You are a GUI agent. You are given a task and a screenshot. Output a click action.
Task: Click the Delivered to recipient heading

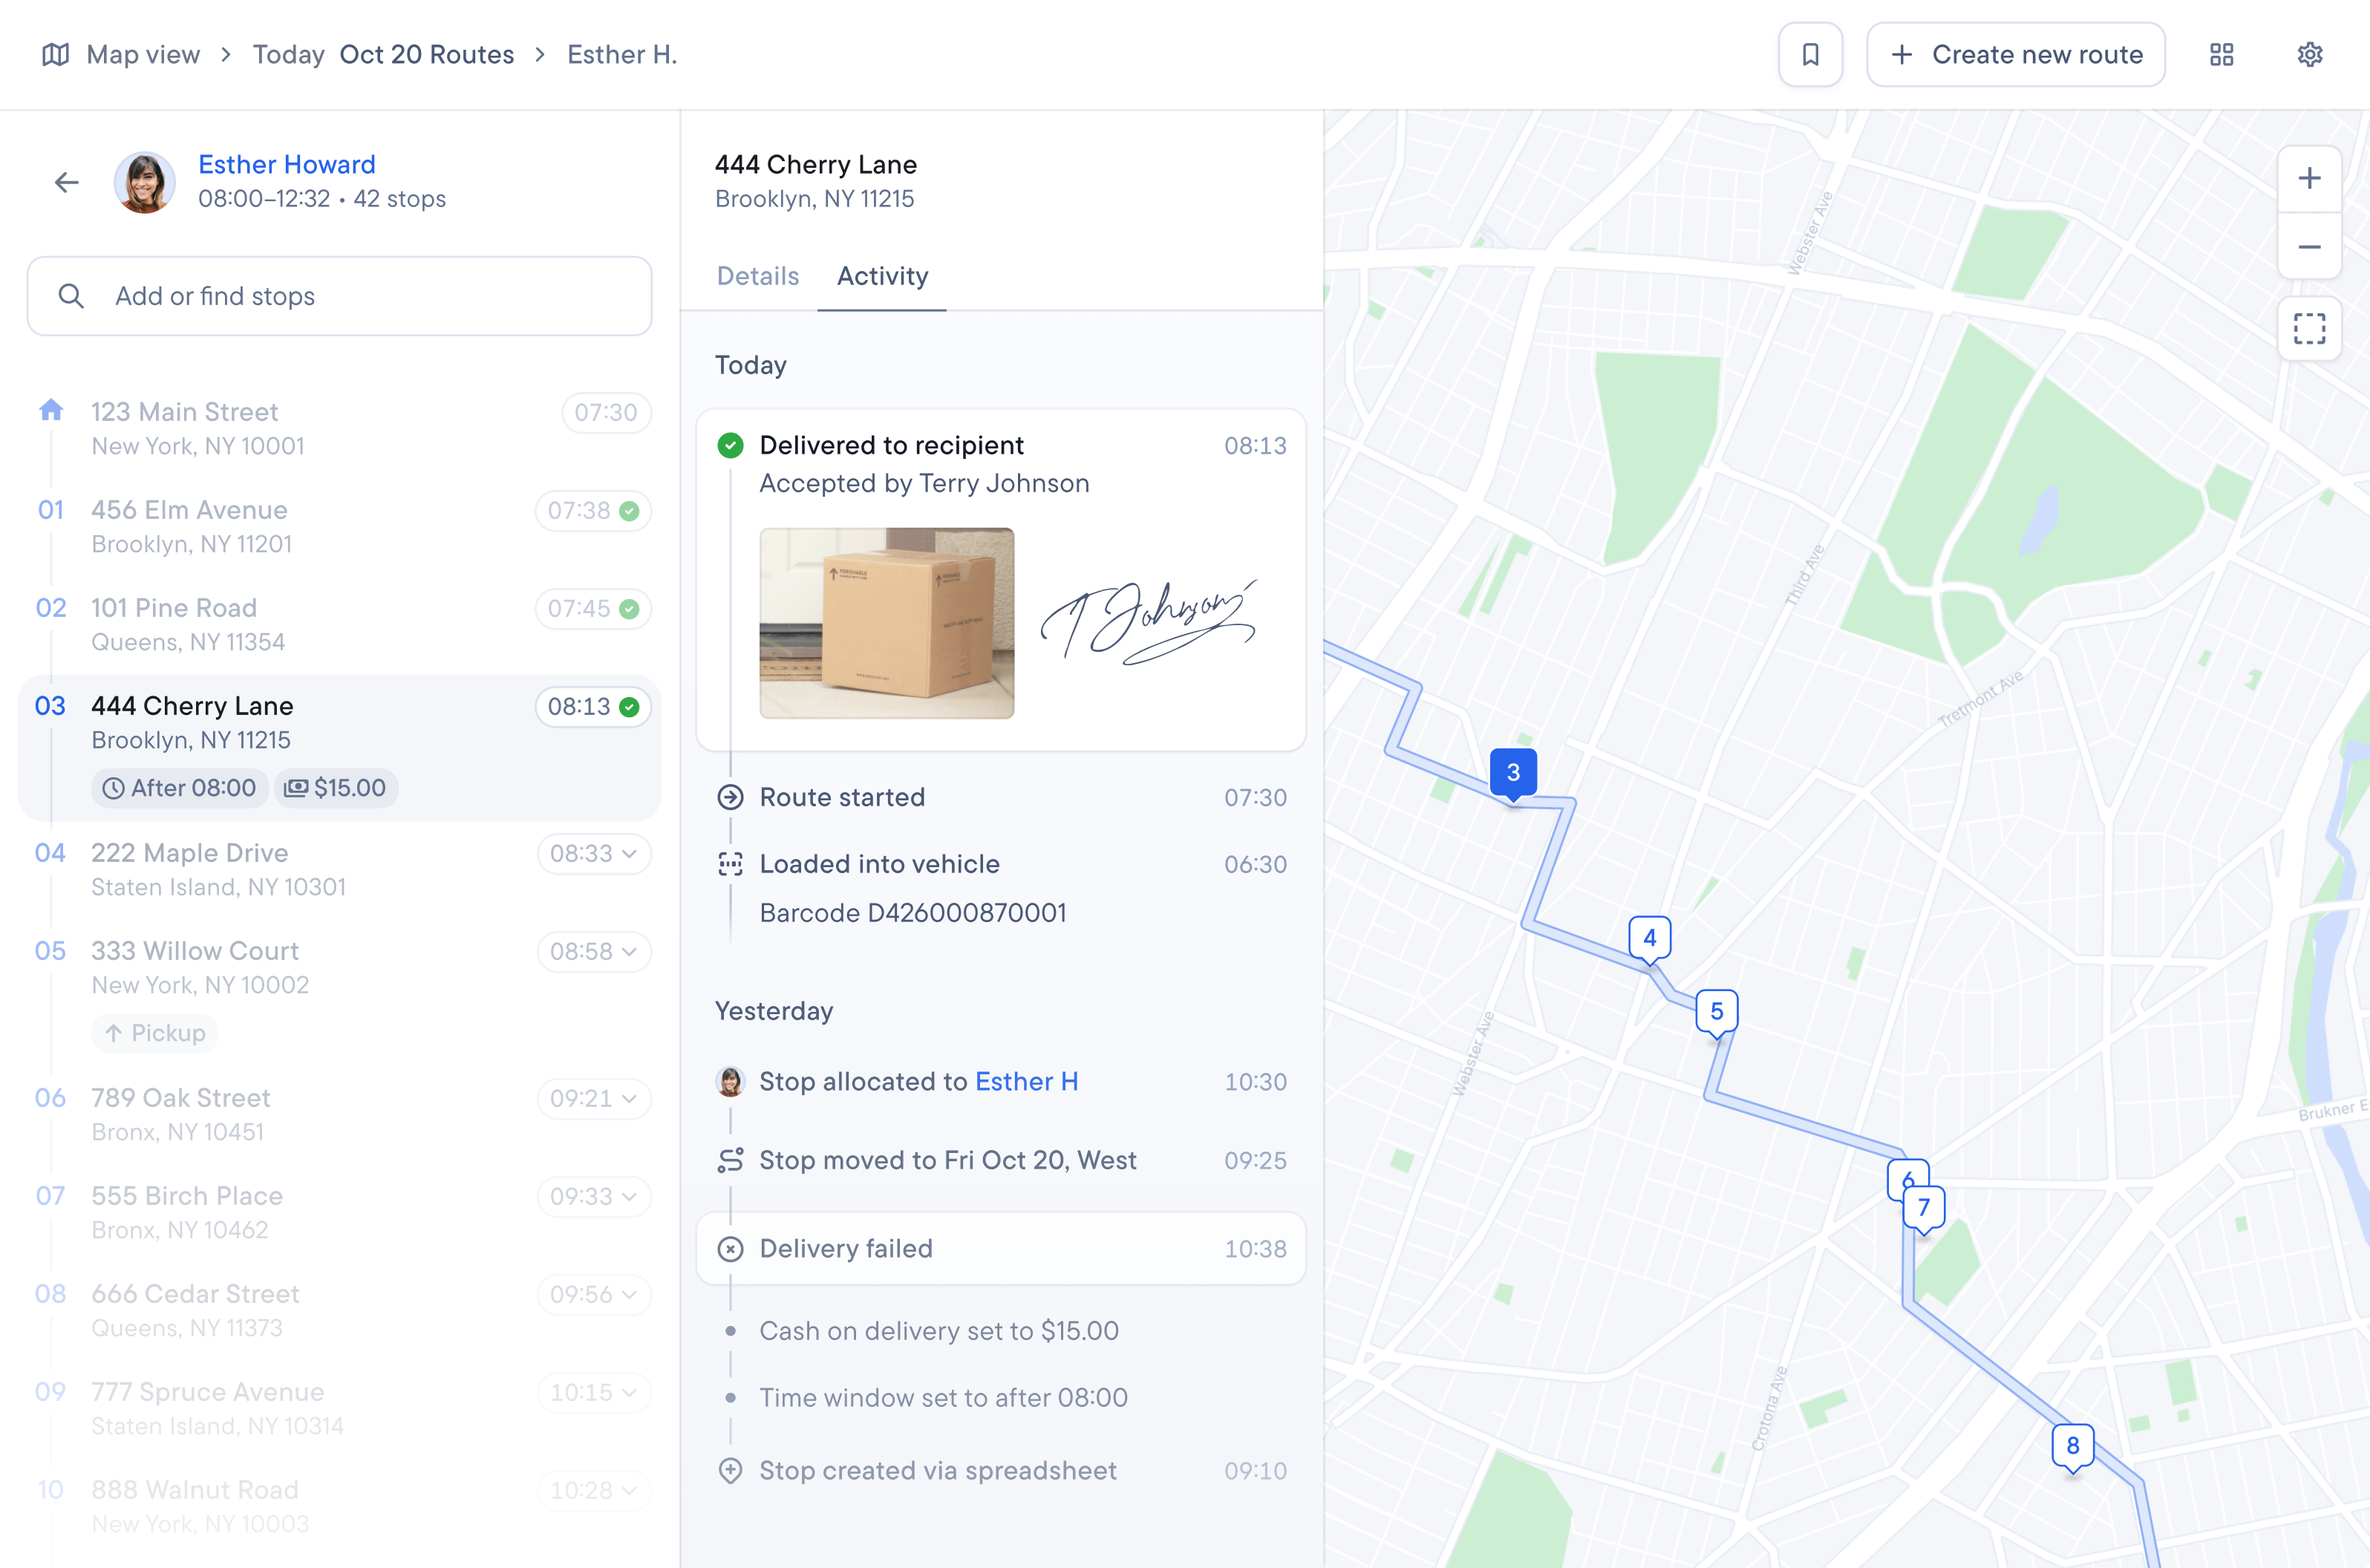892,445
